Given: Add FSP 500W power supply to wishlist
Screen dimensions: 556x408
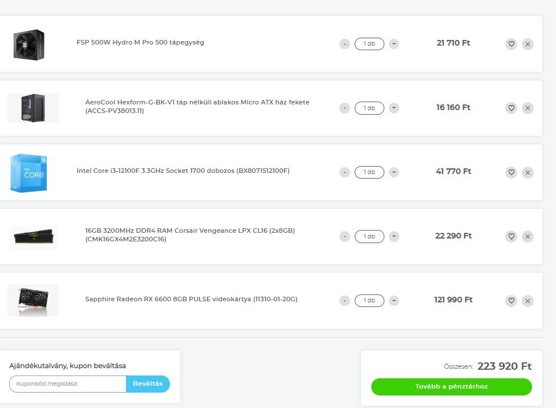Looking at the screenshot, I should (511, 44).
